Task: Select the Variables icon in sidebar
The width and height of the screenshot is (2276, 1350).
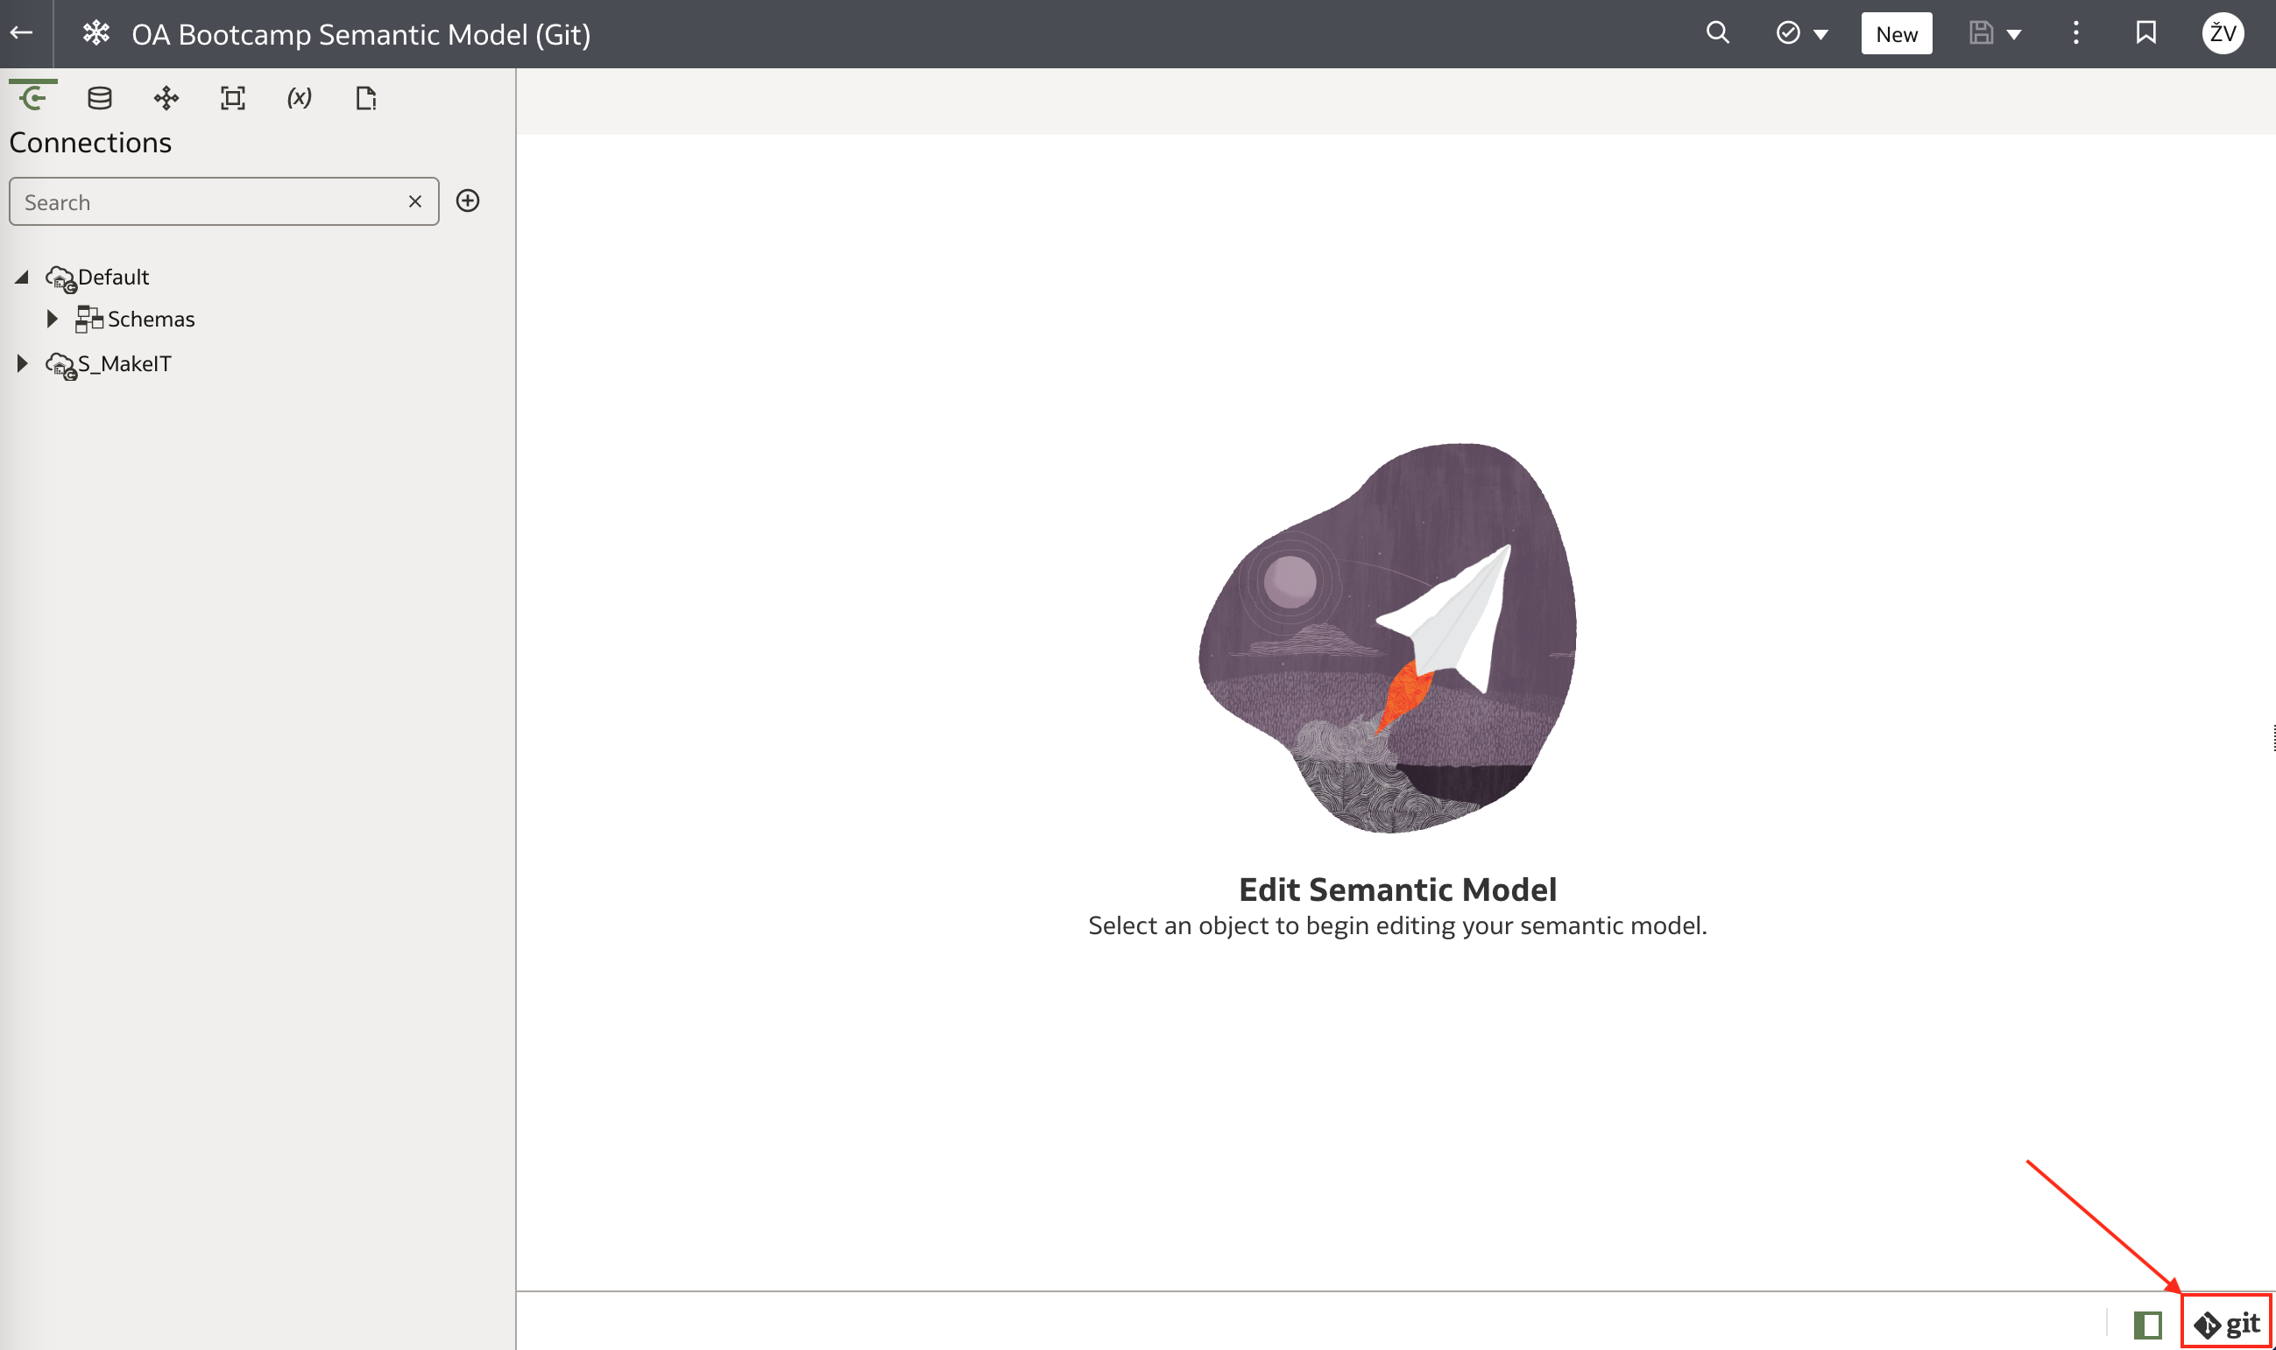Action: 299,98
